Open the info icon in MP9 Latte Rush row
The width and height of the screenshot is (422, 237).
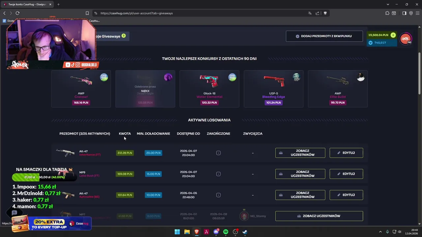click(218, 174)
